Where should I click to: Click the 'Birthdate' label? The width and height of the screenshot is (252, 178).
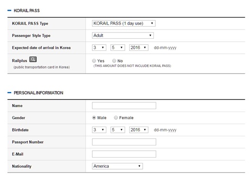[x=20, y=130]
